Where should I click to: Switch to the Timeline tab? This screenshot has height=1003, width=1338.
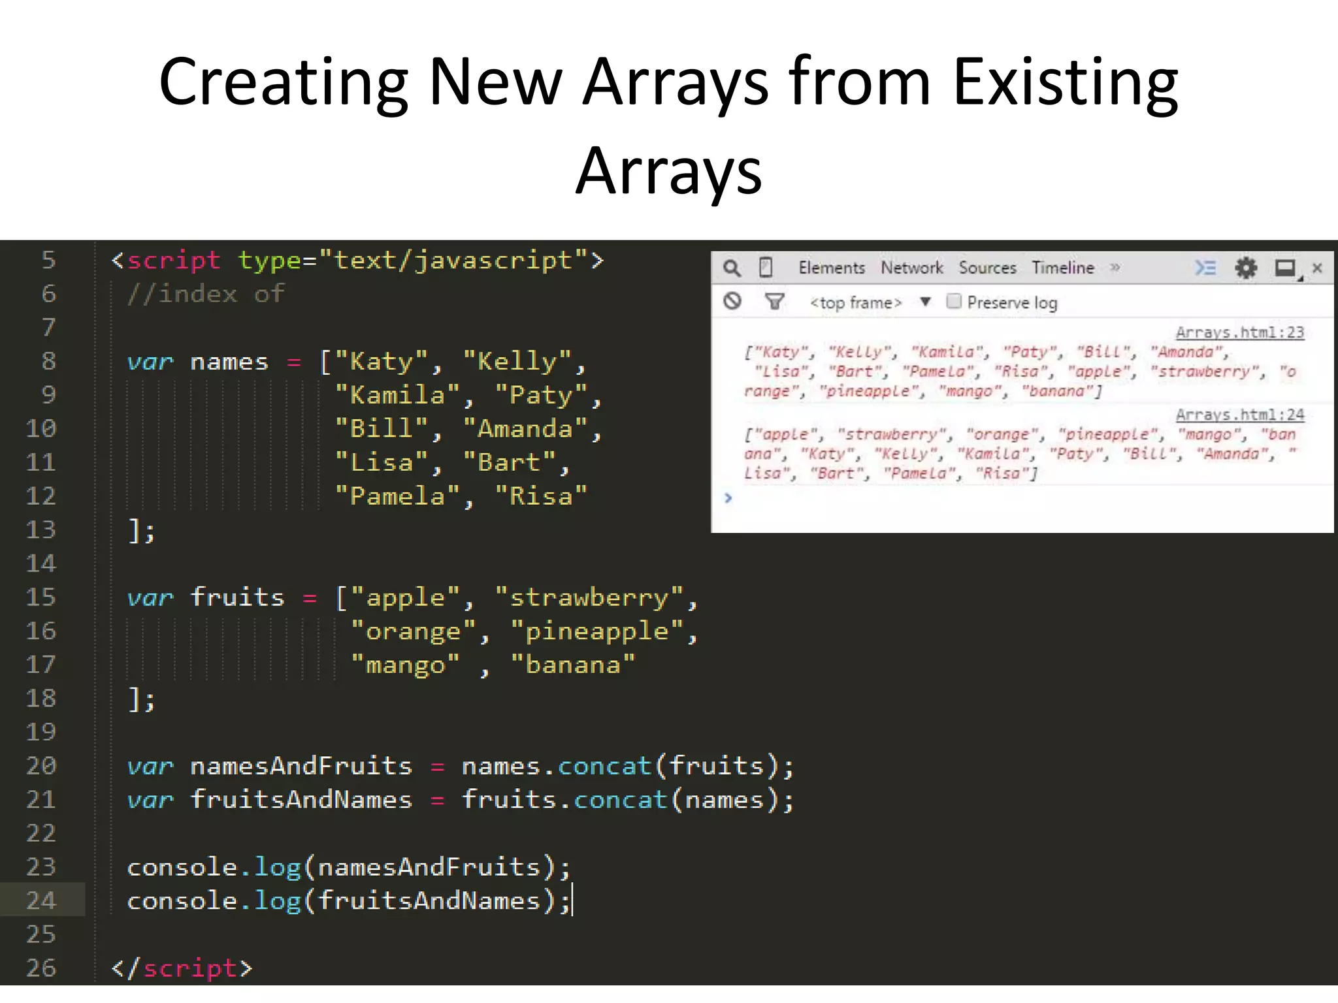[x=1063, y=268]
